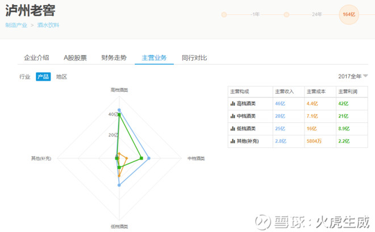Click the blue revenue point on 高档酒类 axis
This screenshot has width=375, height=232.
tap(119, 110)
